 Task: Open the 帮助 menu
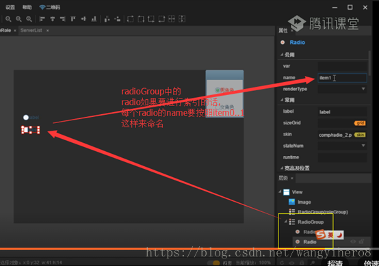[x=27, y=8]
